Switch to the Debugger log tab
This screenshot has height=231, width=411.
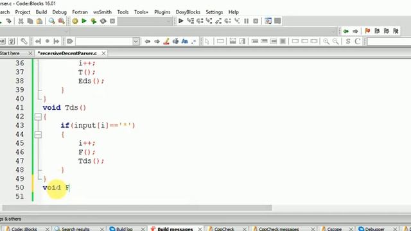375,229
